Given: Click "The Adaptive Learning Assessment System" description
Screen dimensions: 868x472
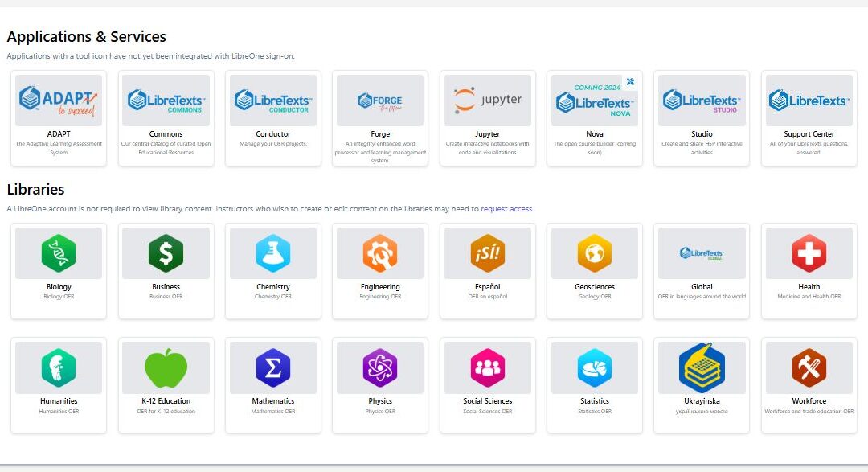Looking at the screenshot, I should tap(59, 148).
